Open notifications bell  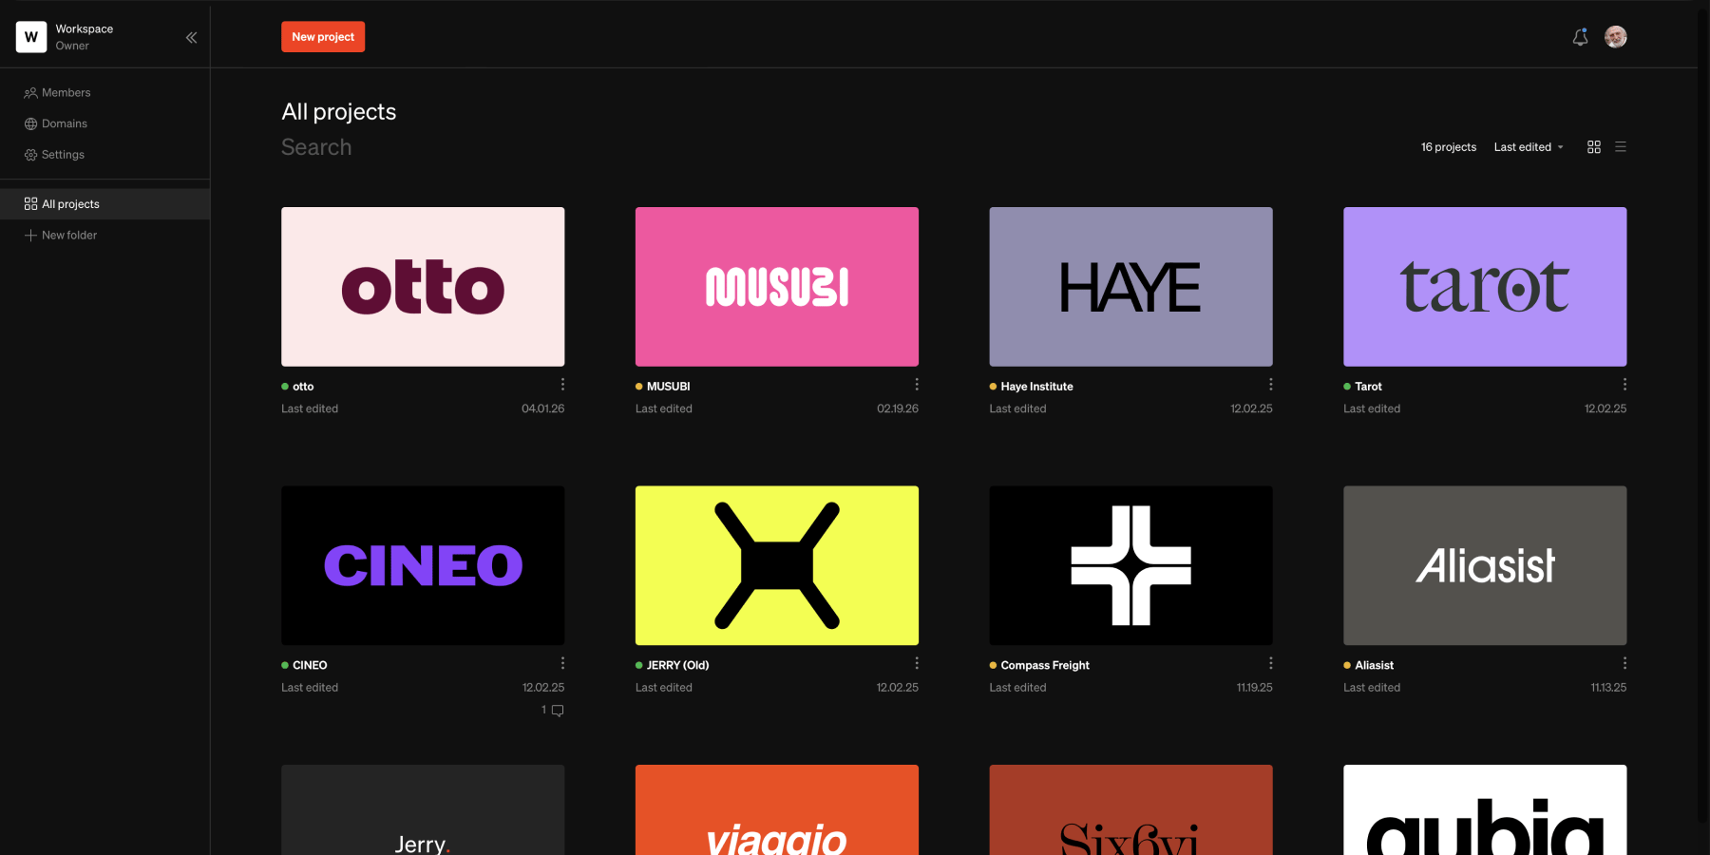coord(1580,37)
